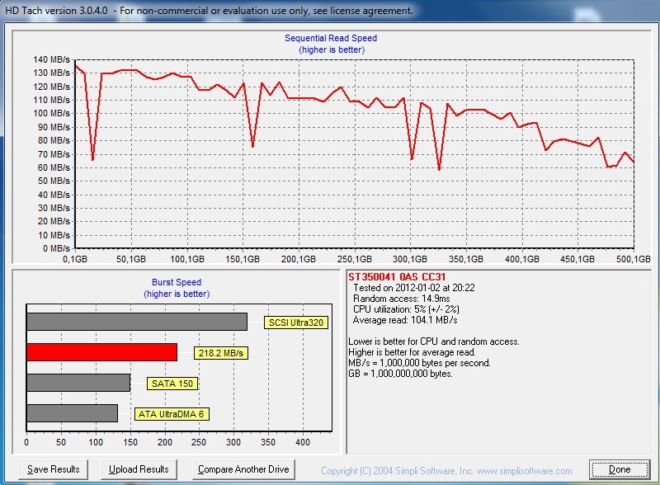Click the 250,1GB axis label
Image resolution: width=660 pixels, height=485 pixels.
point(355,259)
